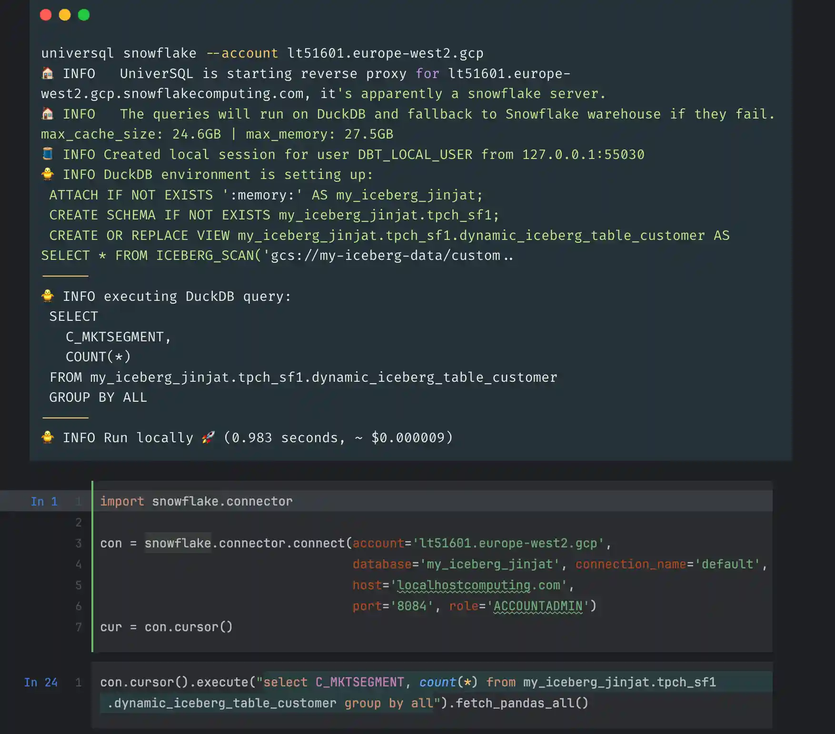835x734 pixels.
Task: Click house icon beside 'UniverSQL is starting' line
Action: click(x=48, y=73)
